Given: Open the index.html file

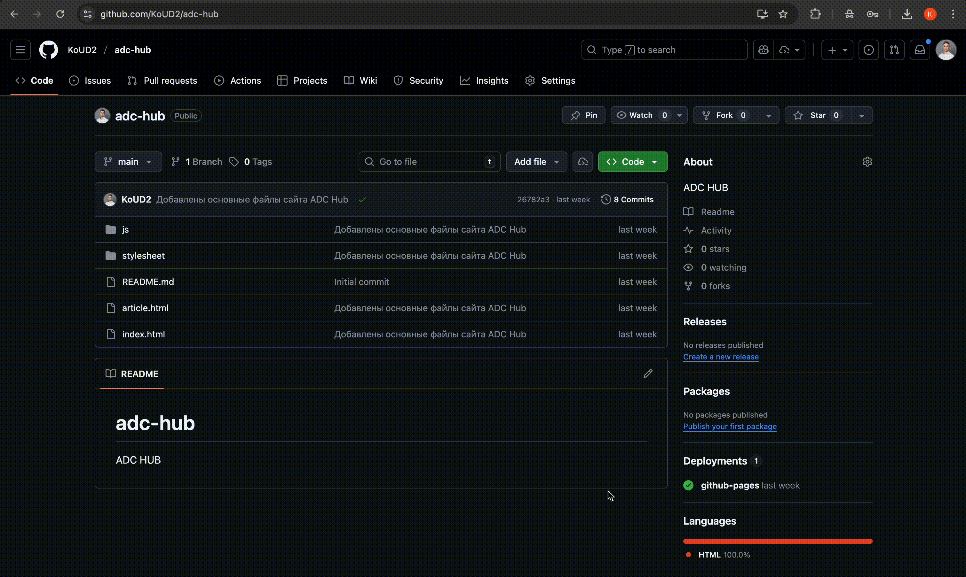Looking at the screenshot, I should click(x=143, y=335).
